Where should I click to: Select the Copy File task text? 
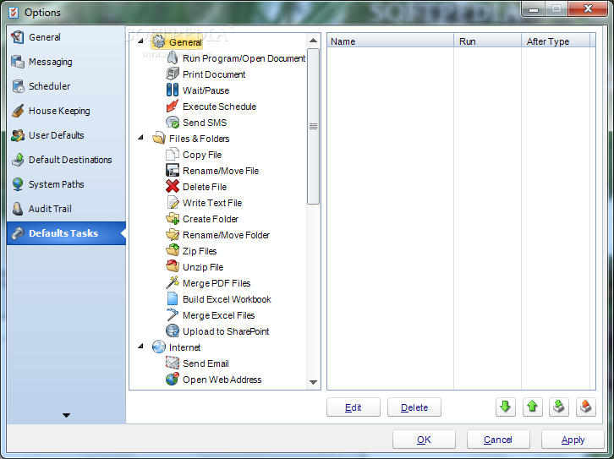pyautogui.click(x=202, y=155)
